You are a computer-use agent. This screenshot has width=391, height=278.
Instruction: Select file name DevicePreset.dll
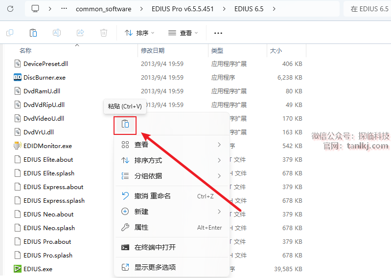point(46,64)
